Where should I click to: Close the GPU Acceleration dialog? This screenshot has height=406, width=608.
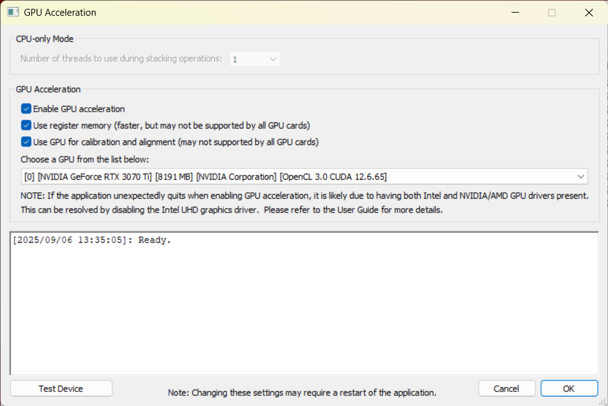click(588, 13)
